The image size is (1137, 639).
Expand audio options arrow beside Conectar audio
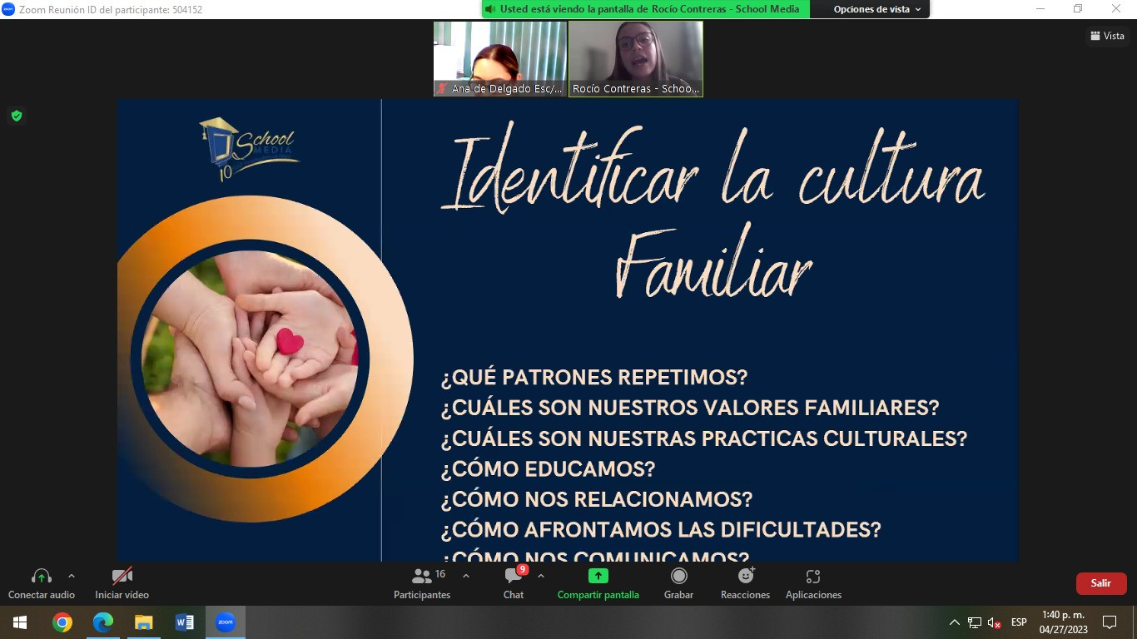72,576
